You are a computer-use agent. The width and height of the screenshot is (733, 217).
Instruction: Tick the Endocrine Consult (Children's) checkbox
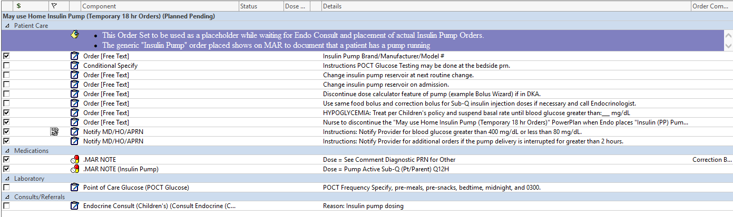tap(6, 206)
